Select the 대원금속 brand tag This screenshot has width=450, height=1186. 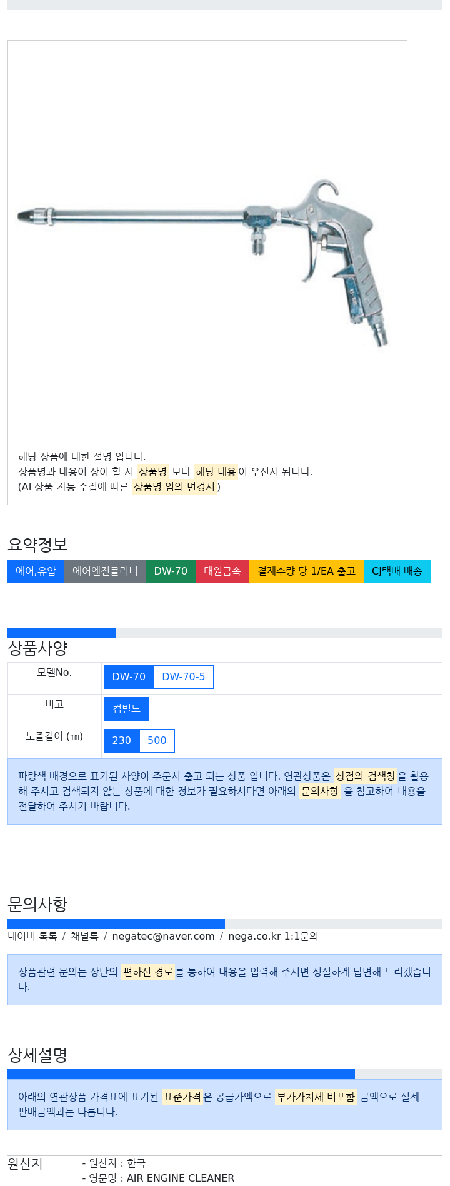point(222,571)
